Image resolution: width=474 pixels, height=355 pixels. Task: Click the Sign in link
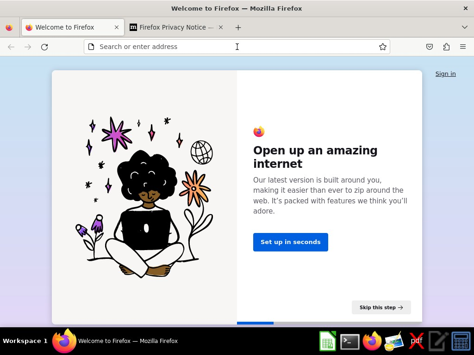446,73
